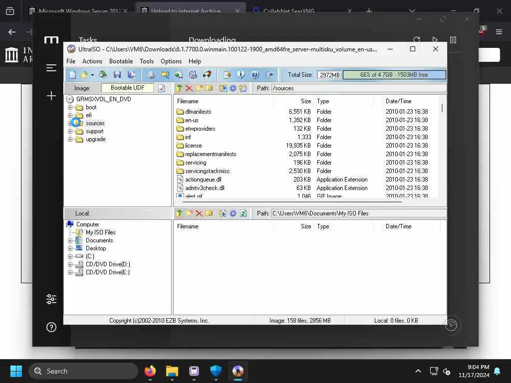Click the Save floppy disk toolbar icon
The width and height of the screenshot is (511, 383).
[117, 75]
